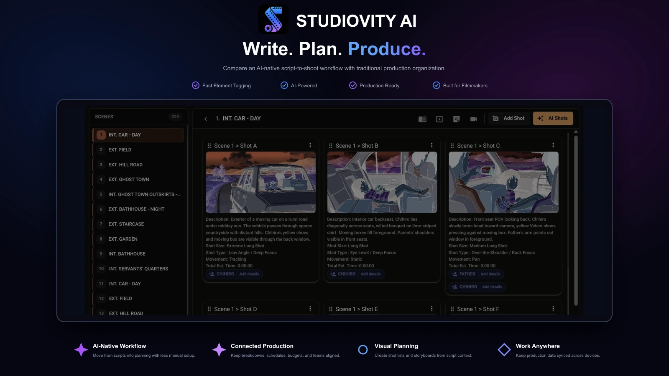This screenshot has height=376, width=669.
Task: Select scene 8 EXT. GARDEN
Action: [x=138, y=239]
